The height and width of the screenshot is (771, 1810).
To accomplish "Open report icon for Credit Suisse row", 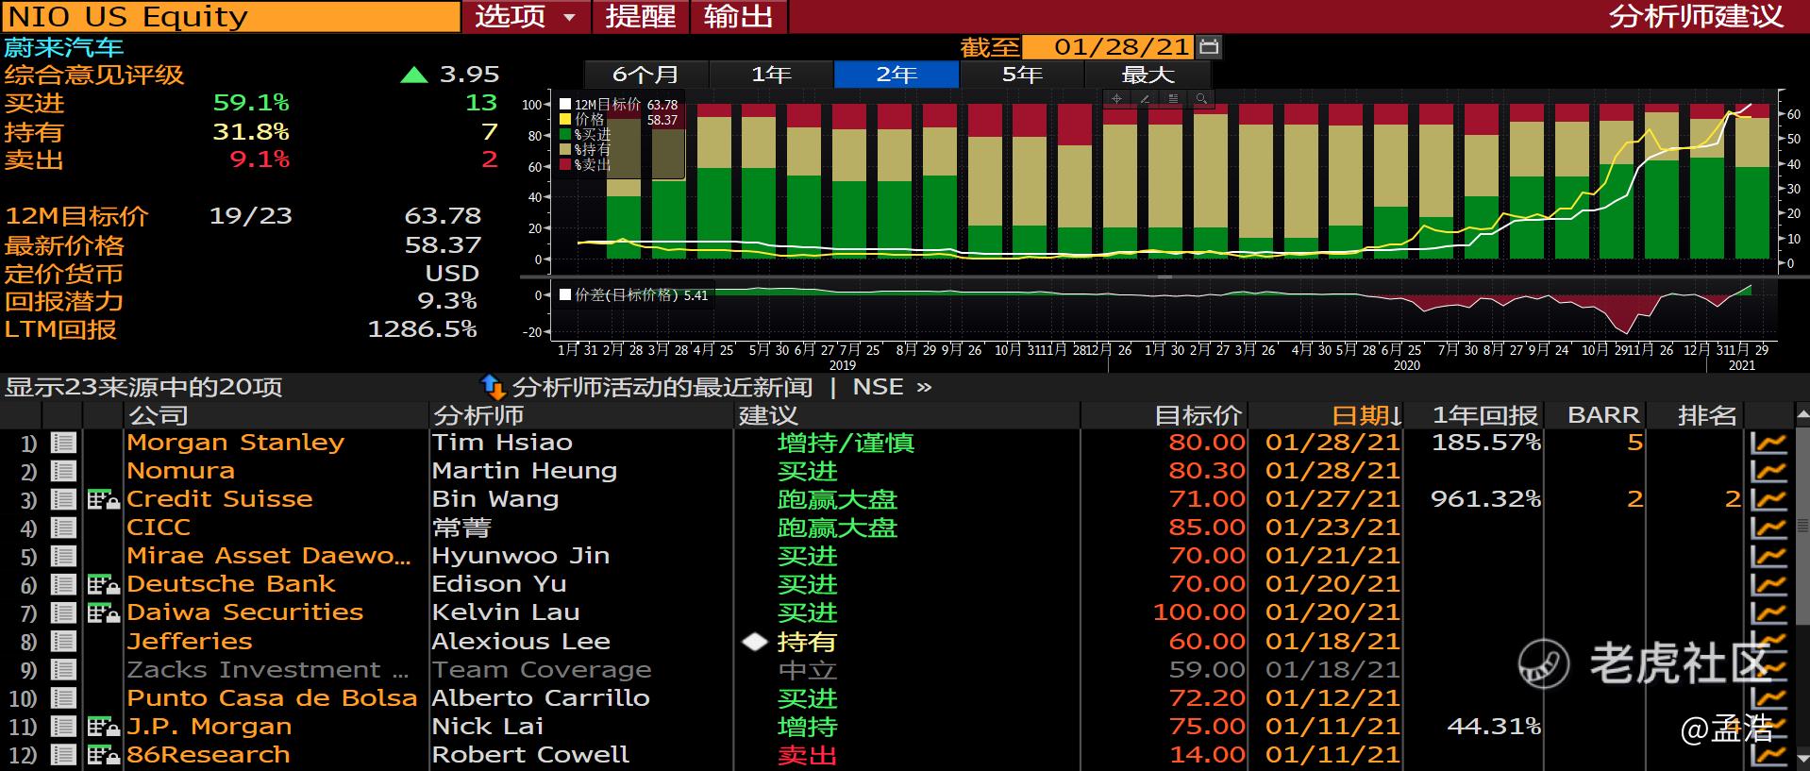I will click(63, 499).
